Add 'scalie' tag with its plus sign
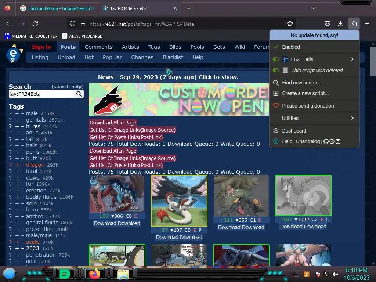 pyautogui.click(x=17, y=242)
